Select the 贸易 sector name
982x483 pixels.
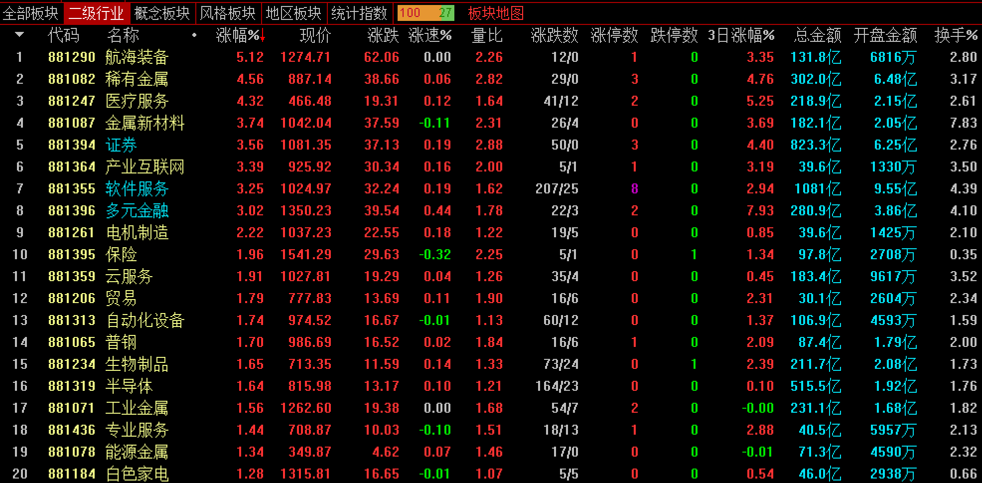coord(121,299)
